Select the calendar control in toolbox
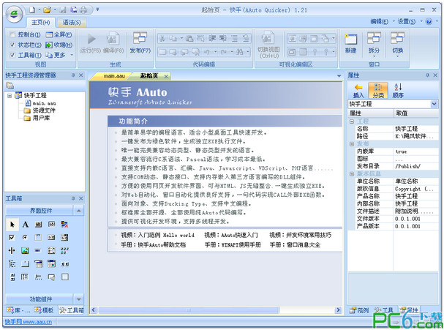 pos(51,263)
